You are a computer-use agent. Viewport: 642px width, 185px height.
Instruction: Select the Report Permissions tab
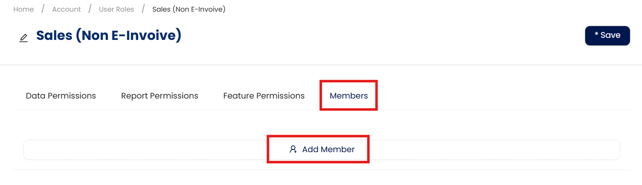(x=159, y=96)
